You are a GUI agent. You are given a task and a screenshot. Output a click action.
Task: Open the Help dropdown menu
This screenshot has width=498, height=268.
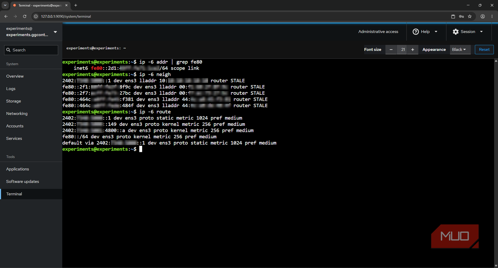coord(425,32)
